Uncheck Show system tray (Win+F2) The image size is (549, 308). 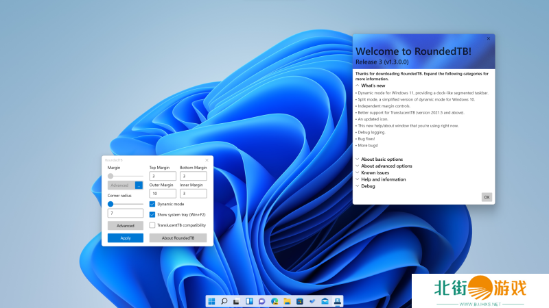(x=152, y=214)
